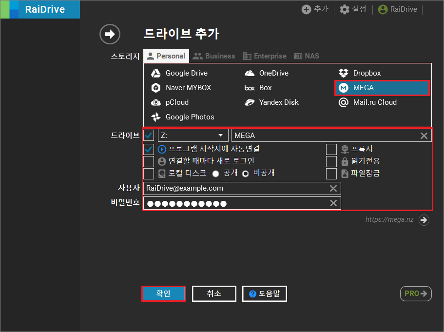Click the 확인 button
Viewport: 444px width, 332px height.
[x=164, y=293]
